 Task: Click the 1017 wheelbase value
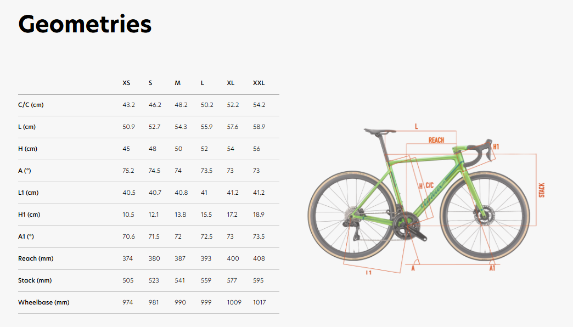pos(259,302)
